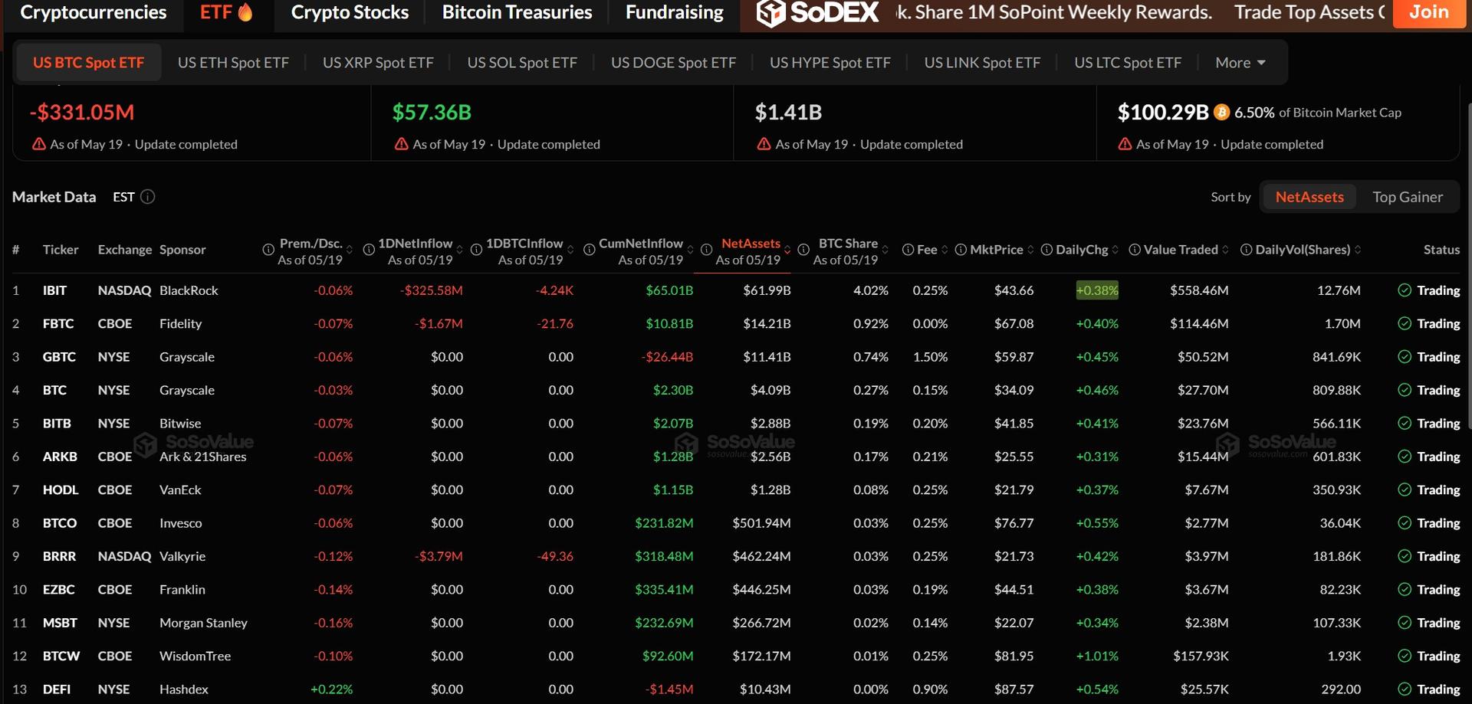Click warning icon under $100.29B figure
This screenshot has width=1472, height=704.
point(1125,144)
